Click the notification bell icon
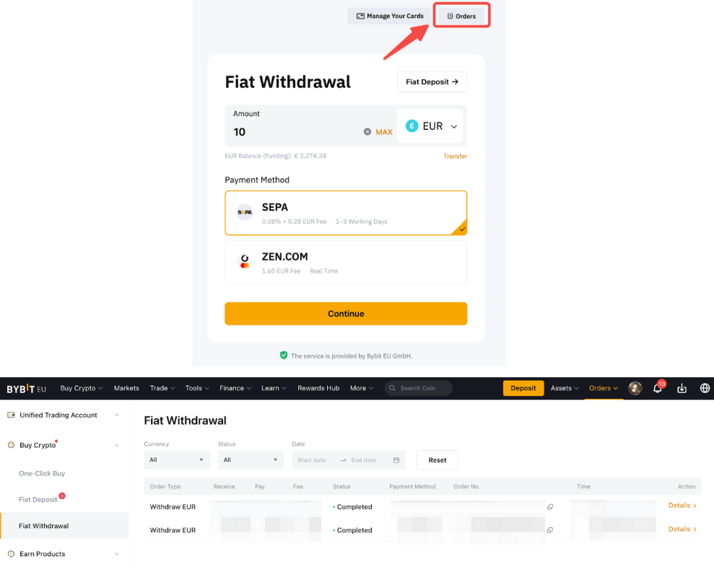This screenshot has height=567, width=714. pos(657,388)
